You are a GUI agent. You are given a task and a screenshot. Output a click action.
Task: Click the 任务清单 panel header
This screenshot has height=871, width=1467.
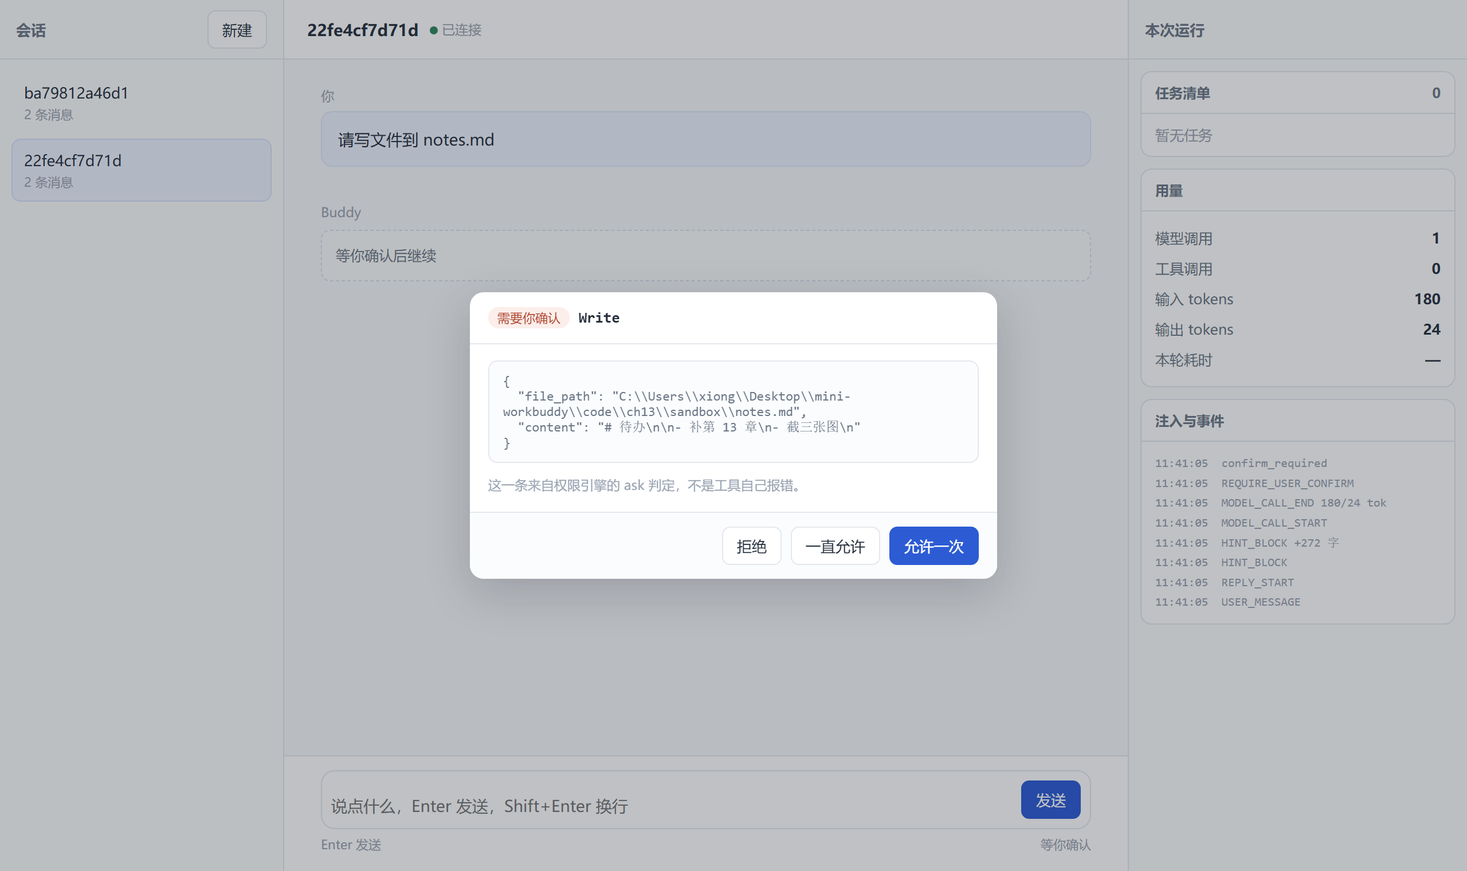tap(1297, 93)
